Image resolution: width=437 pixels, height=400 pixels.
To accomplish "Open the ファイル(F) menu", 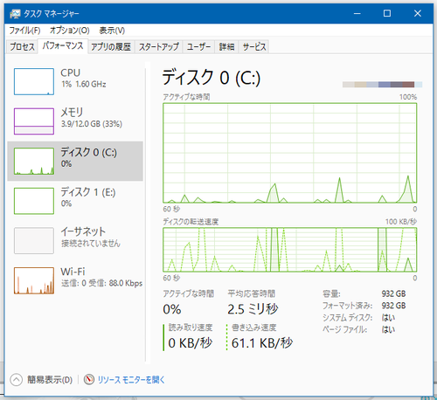I will click(x=24, y=31).
